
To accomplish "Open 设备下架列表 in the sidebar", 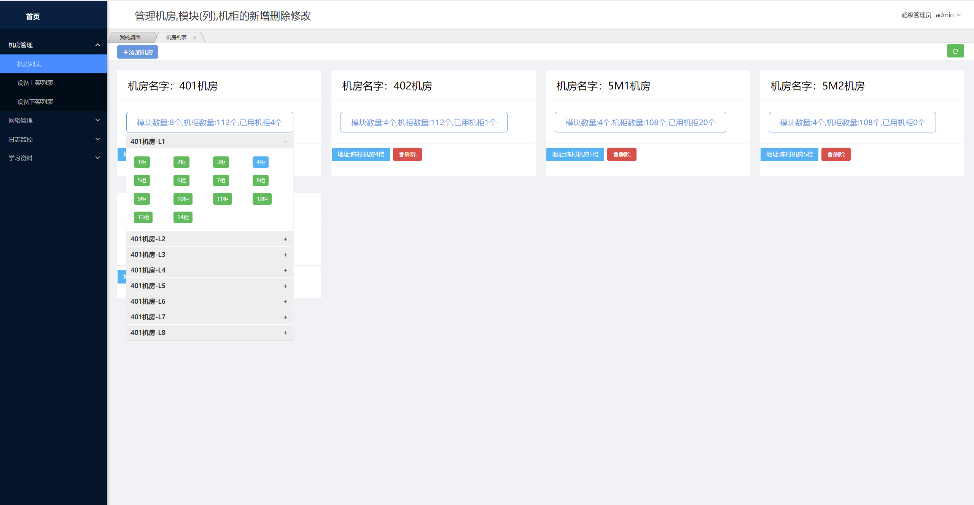I will point(53,102).
